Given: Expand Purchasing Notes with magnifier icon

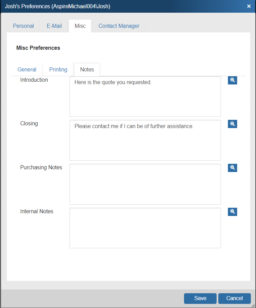Looking at the screenshot, I should point(232,168).
